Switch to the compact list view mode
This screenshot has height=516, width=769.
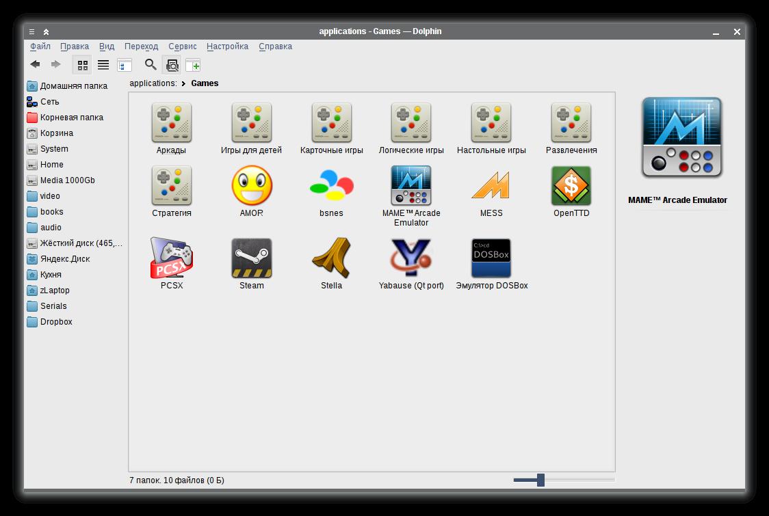coord(103,65)
